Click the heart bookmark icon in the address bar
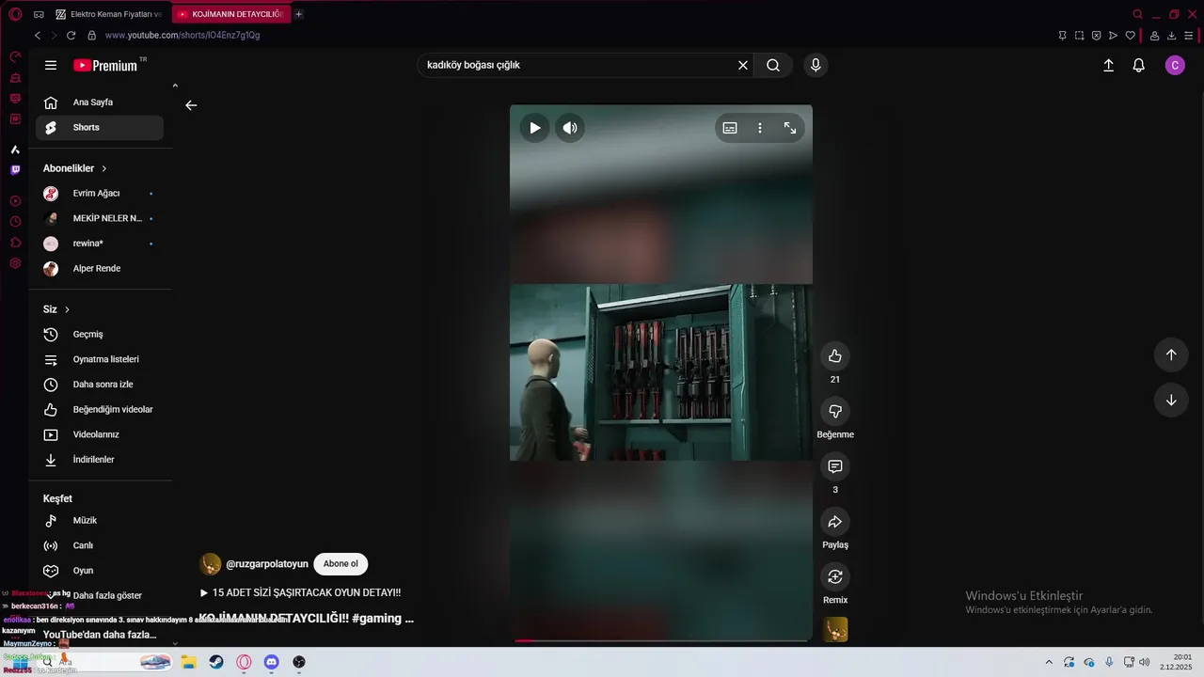Viewport: 1204px width, 677px height. point(1130,35)
